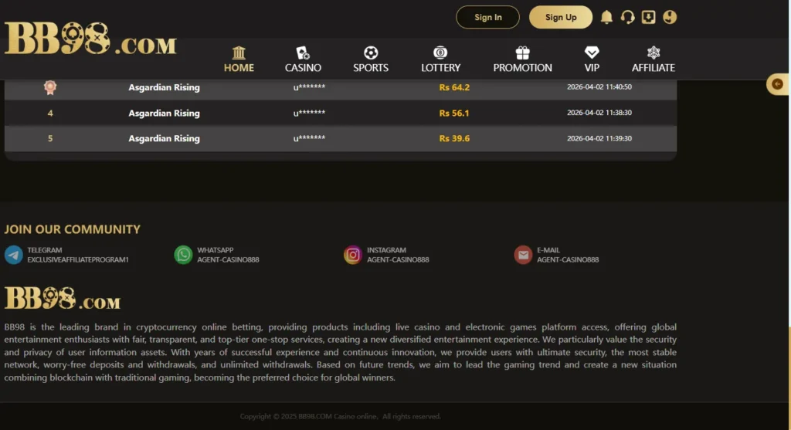Open the HOME tab

pos(239,59)
